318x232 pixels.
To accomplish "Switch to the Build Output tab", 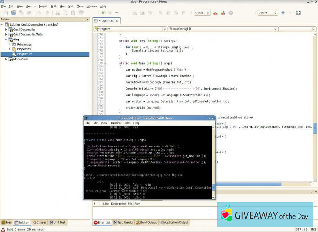I will (x=147, y=222).
